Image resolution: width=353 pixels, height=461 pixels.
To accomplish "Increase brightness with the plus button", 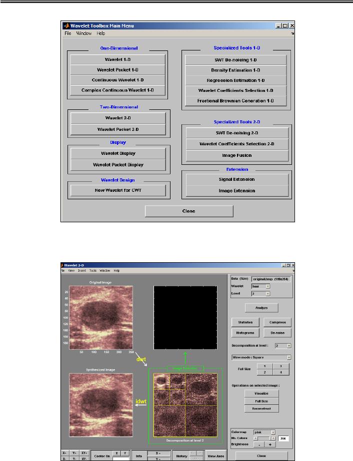I will (270, 444).
